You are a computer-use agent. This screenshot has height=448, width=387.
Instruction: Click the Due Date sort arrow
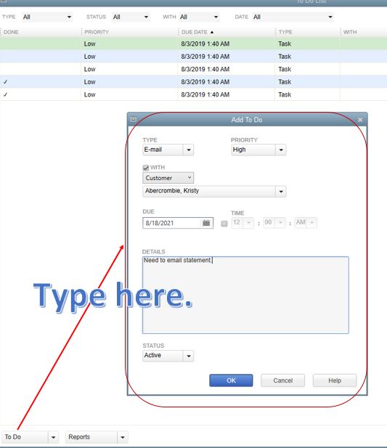(212, 32)
